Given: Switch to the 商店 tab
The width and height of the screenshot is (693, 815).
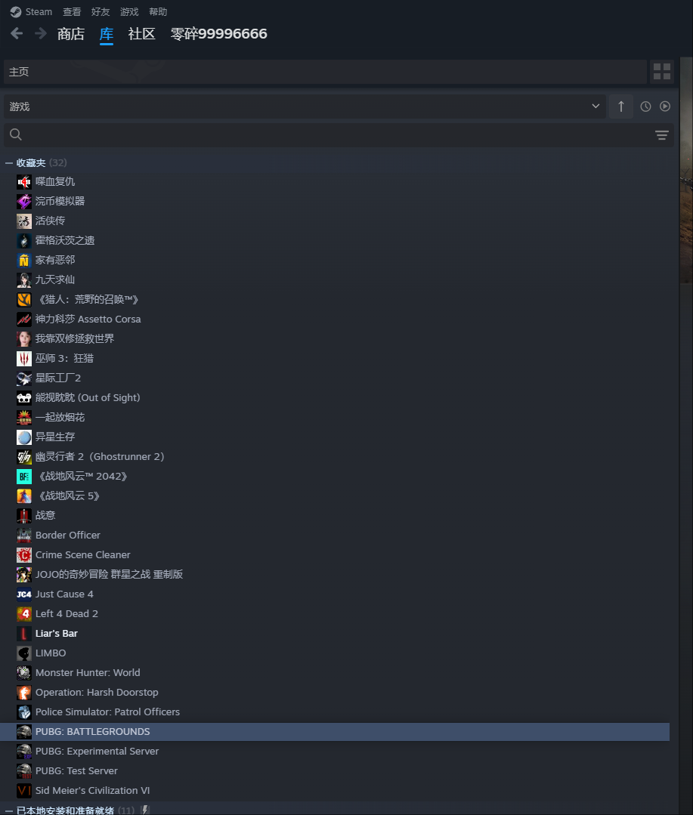Looking at the screenshot, I should (x=71, y=34).
